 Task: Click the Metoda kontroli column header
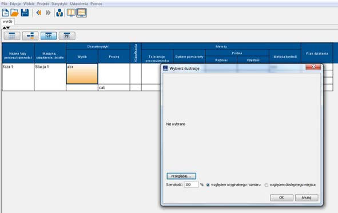click(285, 57)
